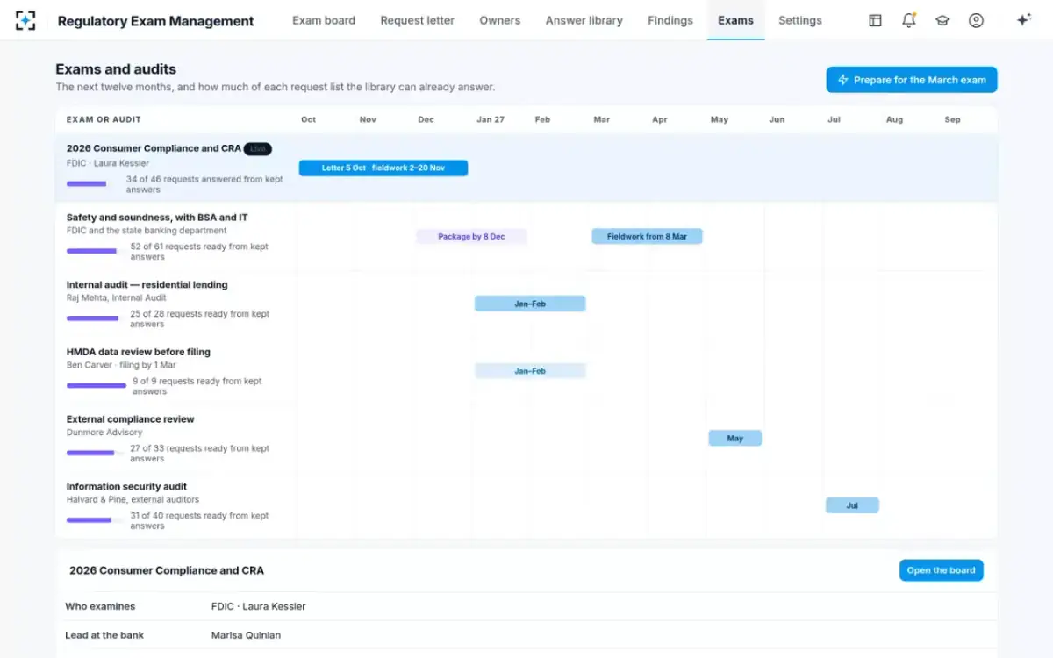Select the Letter 5 Oct fieldwork bar

tap(383, 168)
